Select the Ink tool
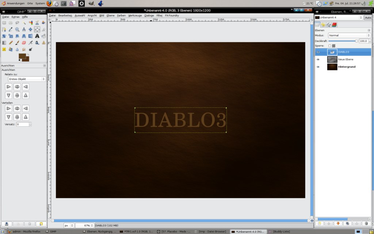Viewport: 374px width, 234px height. (x=37, y=43)
